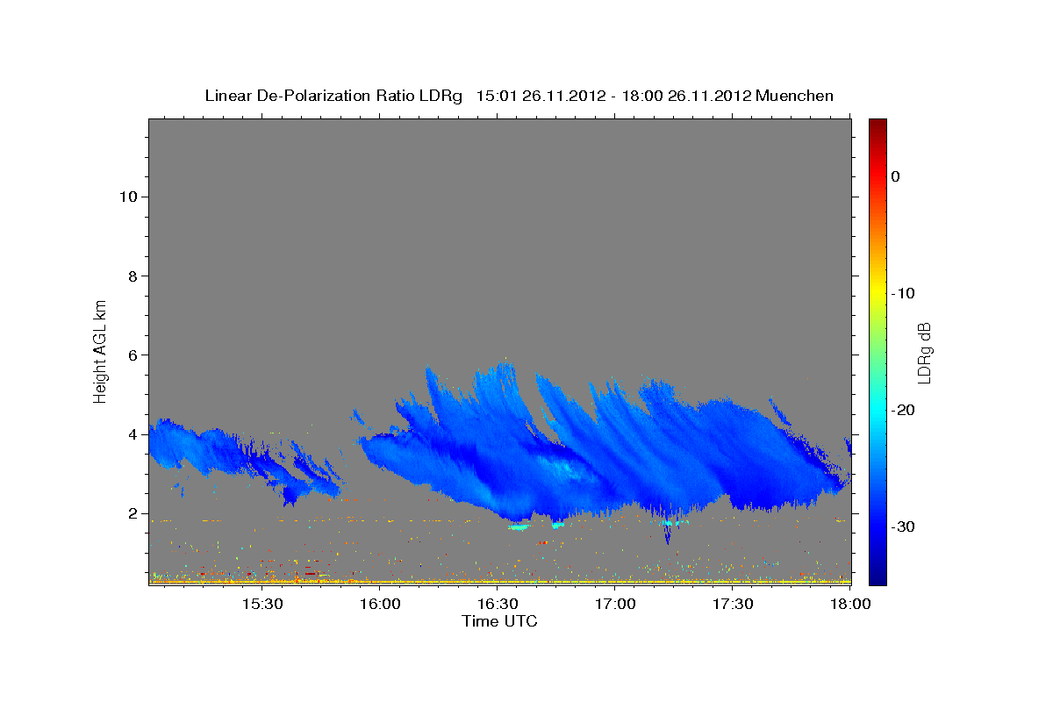The image size is (1053, 702).
Task: Click the colorbar value -10 label
Action: [x=903, y=293]
